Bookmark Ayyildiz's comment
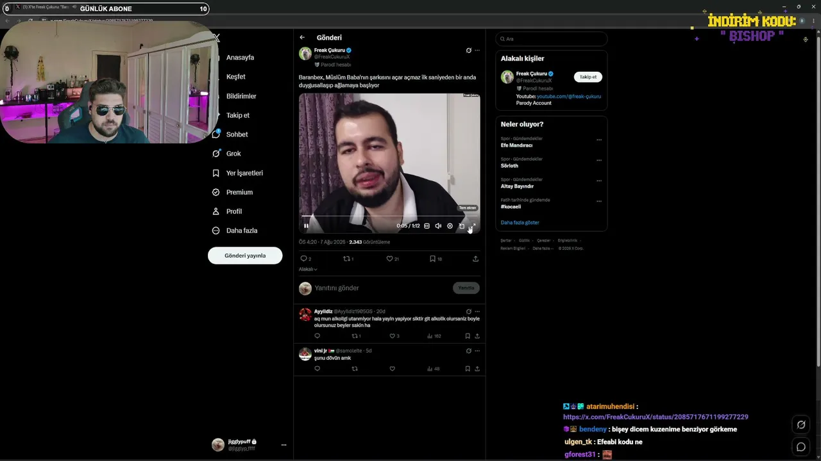This screenshot has height=461, width=821. point(468,336)
